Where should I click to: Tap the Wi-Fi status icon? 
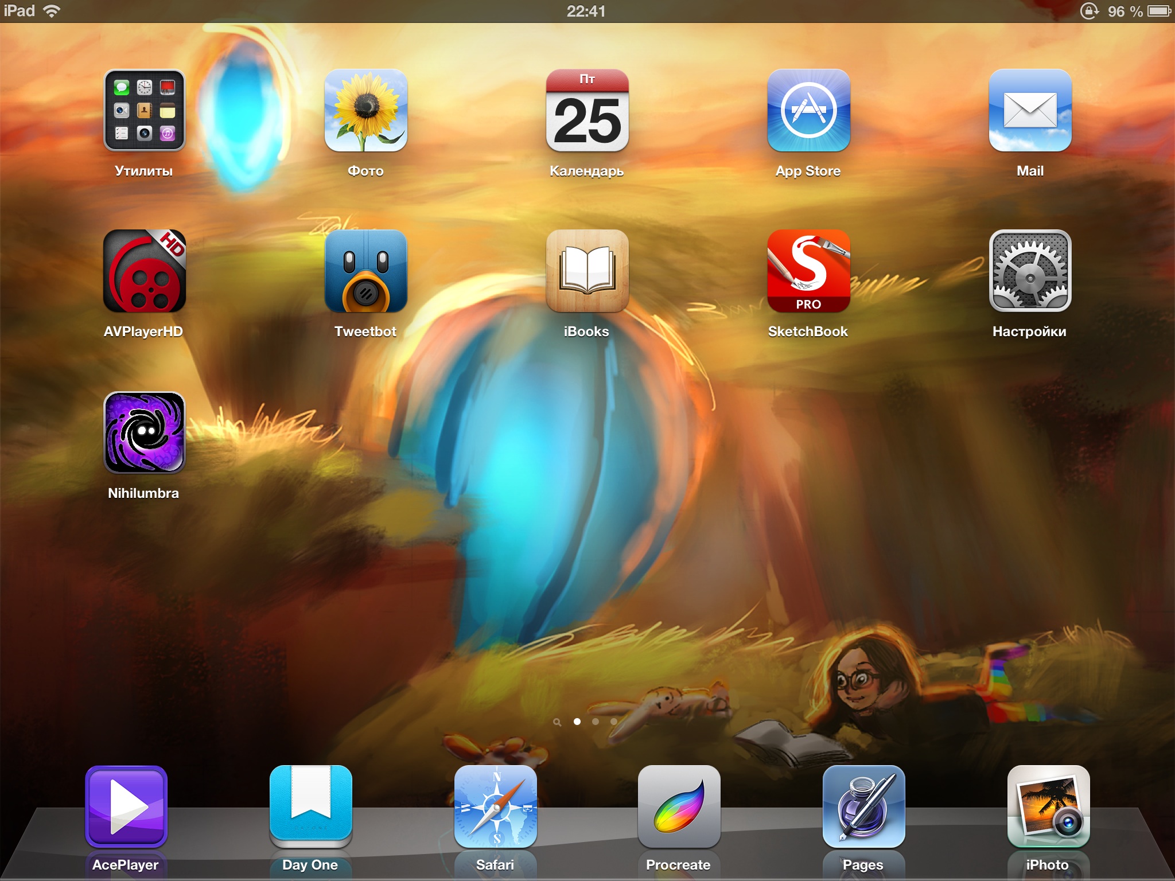point(52,11)
